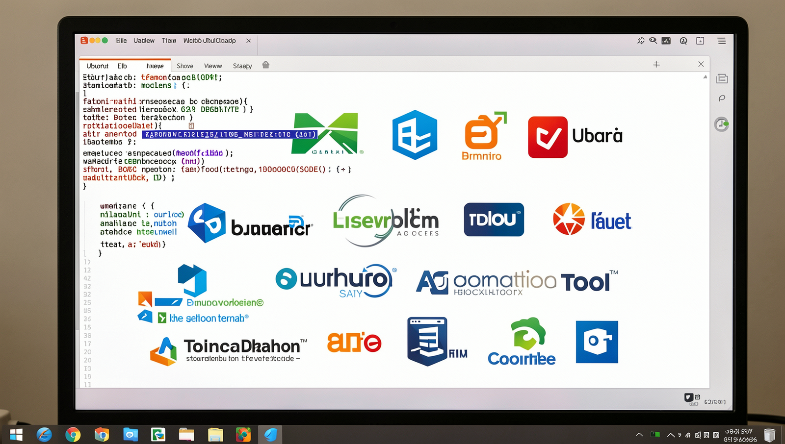Viewport: 785px width, 444px height.
Task: Click the uurhuro SAIY logo
Action: point(335,281)
